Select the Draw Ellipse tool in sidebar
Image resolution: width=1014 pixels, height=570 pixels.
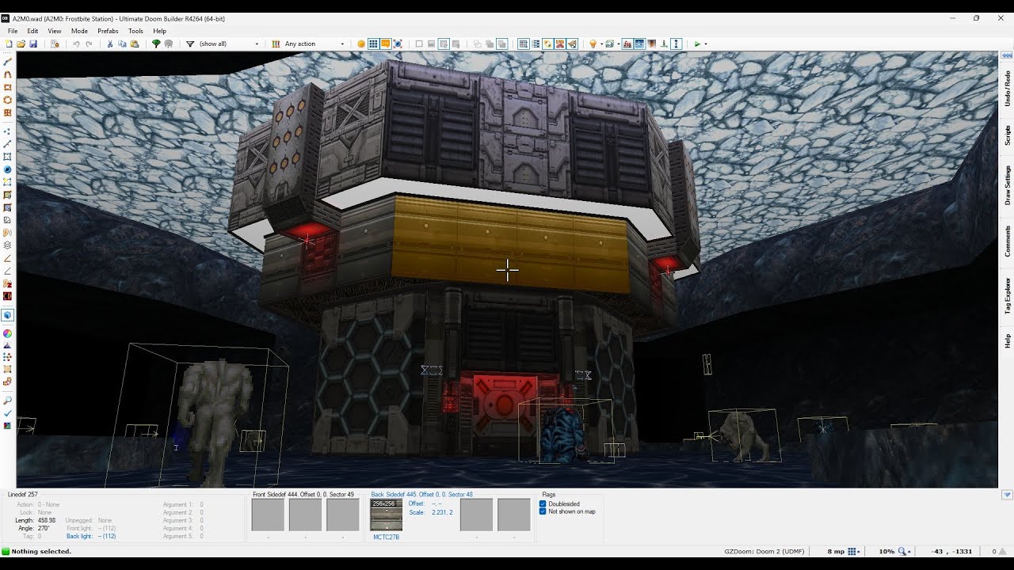pos(8,100)
